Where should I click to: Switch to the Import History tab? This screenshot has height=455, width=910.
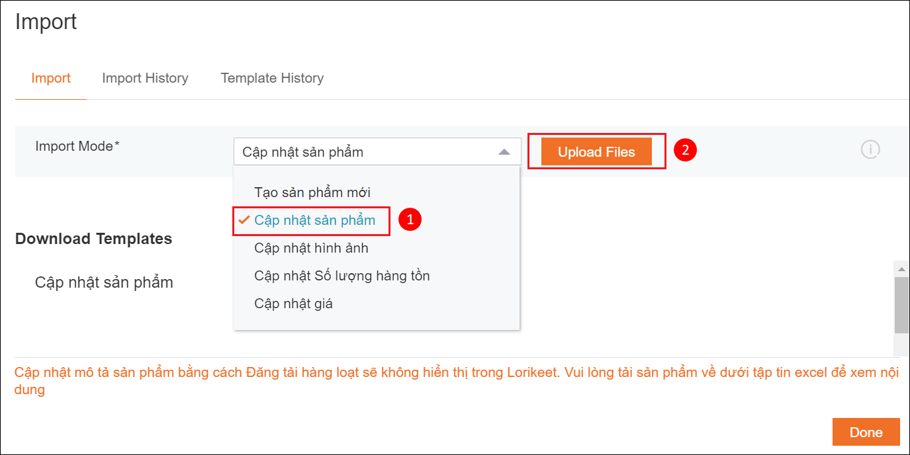coord(145,78)
